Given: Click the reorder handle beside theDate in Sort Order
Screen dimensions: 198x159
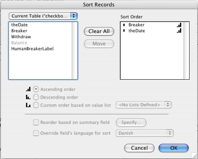Looking at the screenshot, I should [x=124, y=31].
